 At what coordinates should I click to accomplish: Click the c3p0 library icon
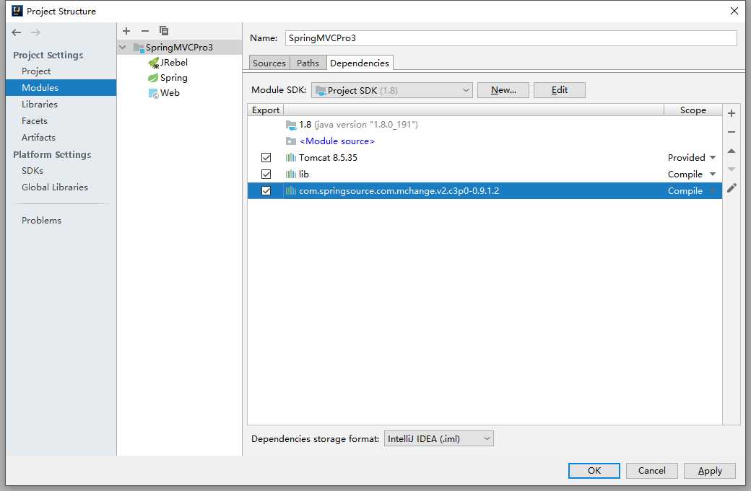click(x=291, y=191)
